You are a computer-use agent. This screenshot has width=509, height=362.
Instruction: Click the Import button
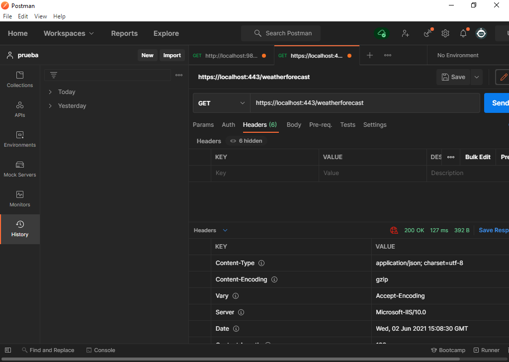pyautogui.click(x=172, y=55)
